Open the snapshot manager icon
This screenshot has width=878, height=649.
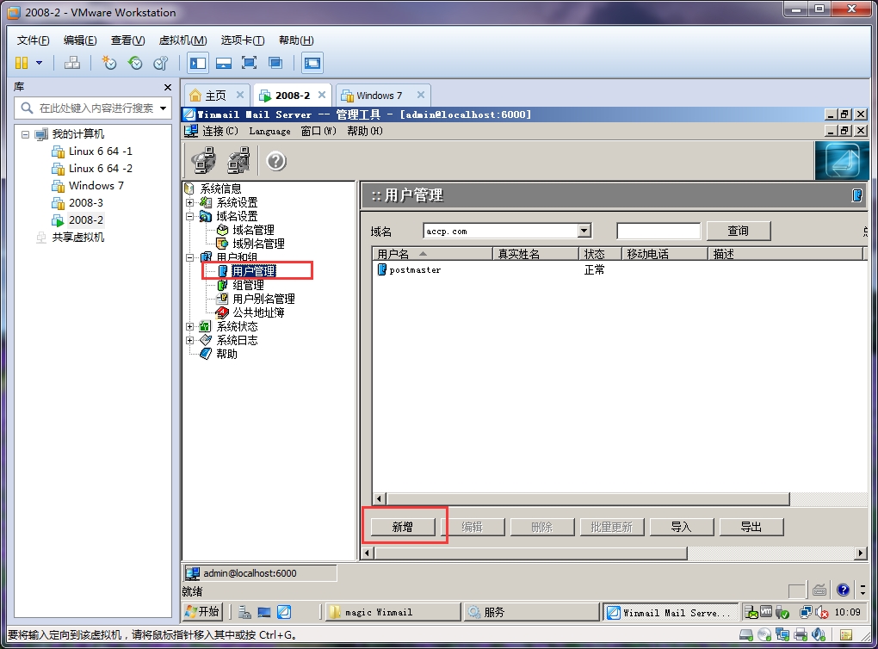(161, 63)
